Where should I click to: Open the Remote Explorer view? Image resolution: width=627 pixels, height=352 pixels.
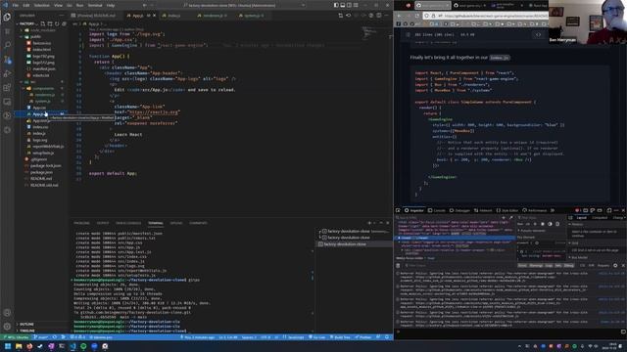click(x=7, y=102)
